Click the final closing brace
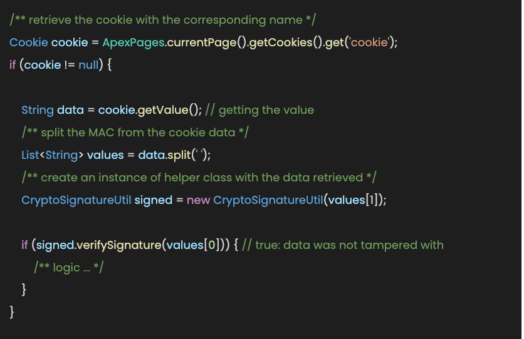The image size is (524, 339). click(x=12, y=312)
